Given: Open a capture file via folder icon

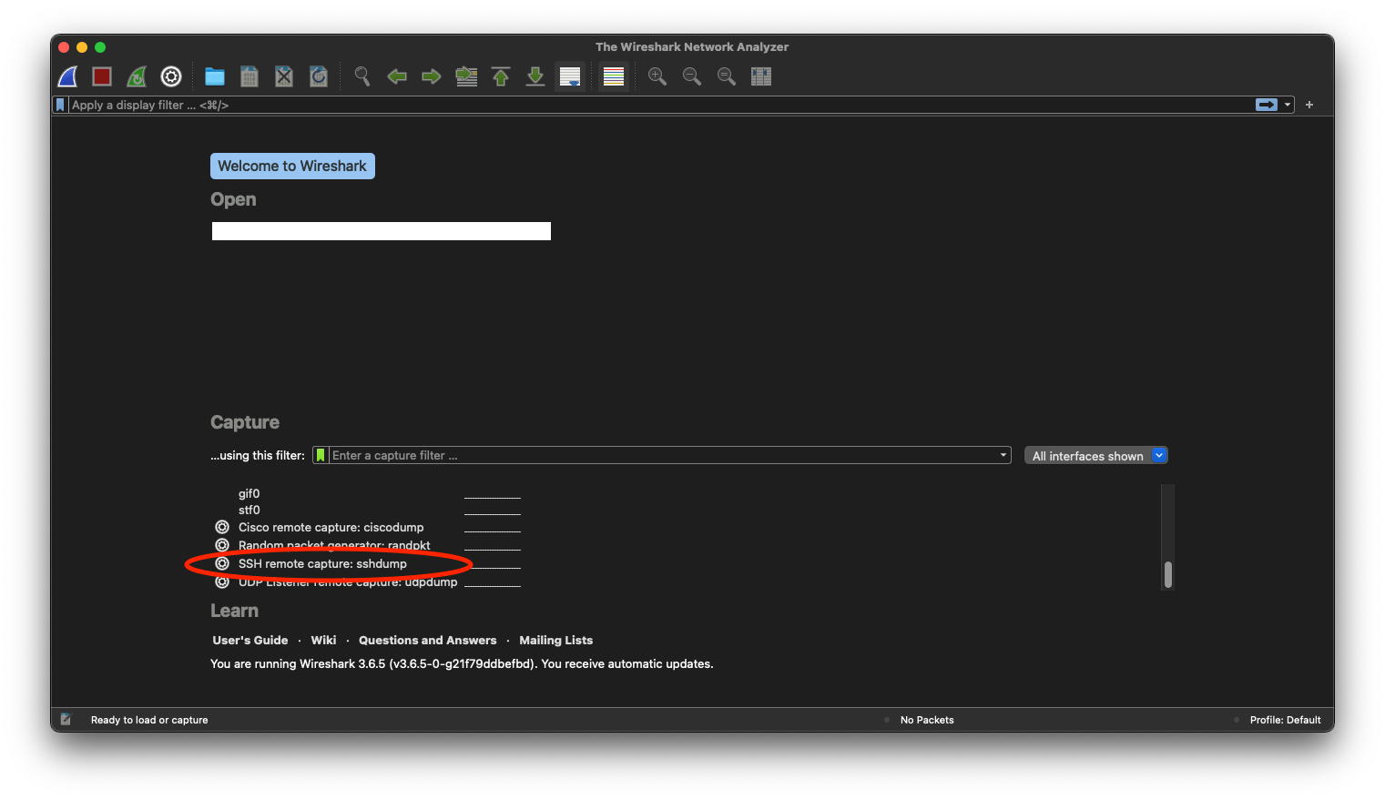Looking at the screenshot, I should coord(215,76).
